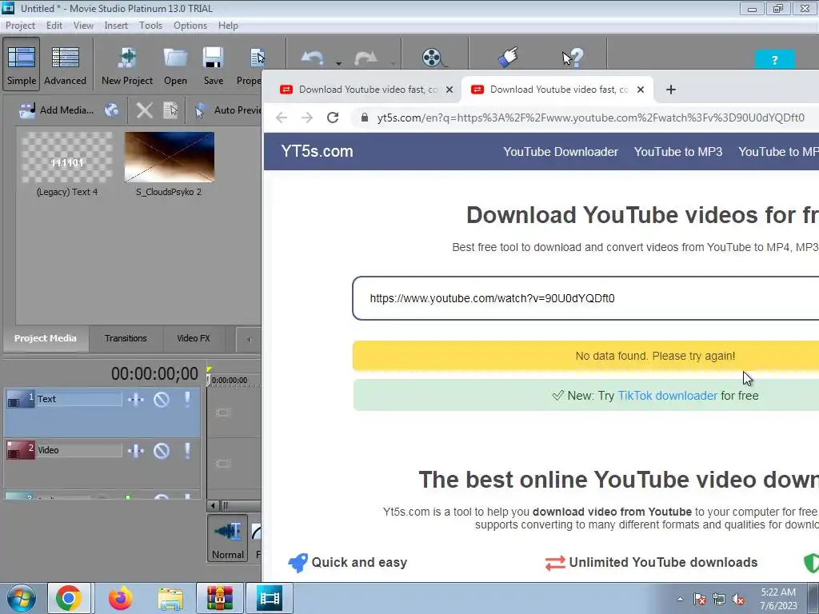Switch to the Project Media tab
The width and height of the screenshot is (819, 614).
click(46, 338)
